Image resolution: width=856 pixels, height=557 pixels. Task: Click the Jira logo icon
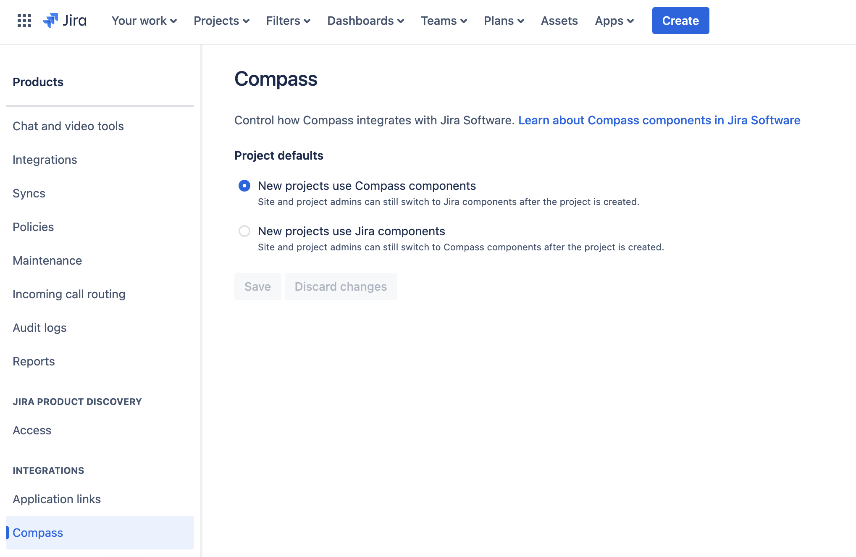[65, 20]
